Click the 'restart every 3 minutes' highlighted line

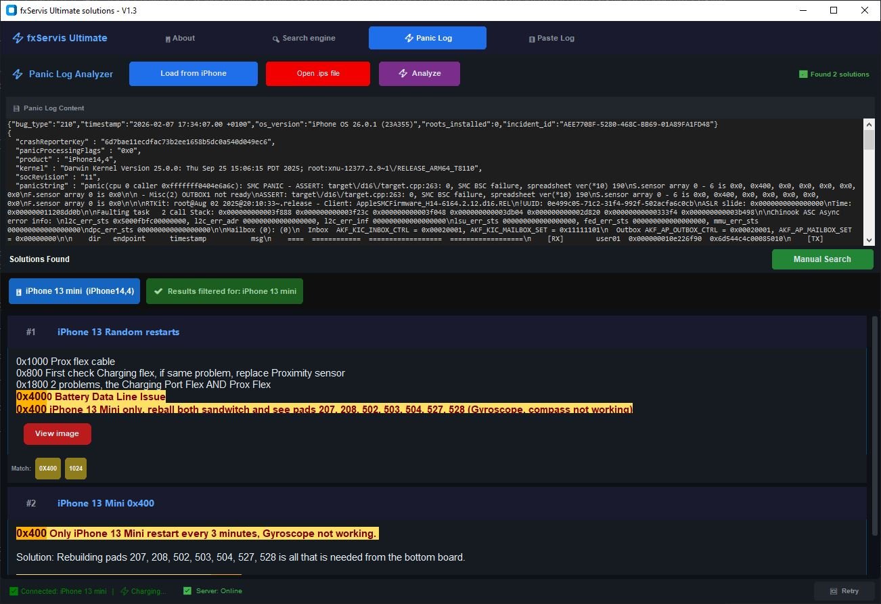click(197, 534)
